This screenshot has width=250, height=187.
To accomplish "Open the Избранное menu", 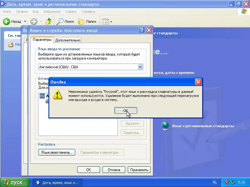I will pyautogui.click(x=52, y=12).
